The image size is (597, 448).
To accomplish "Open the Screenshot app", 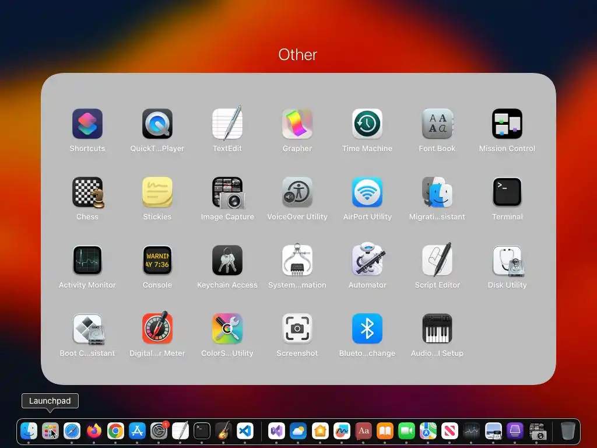I will point(297,328).
